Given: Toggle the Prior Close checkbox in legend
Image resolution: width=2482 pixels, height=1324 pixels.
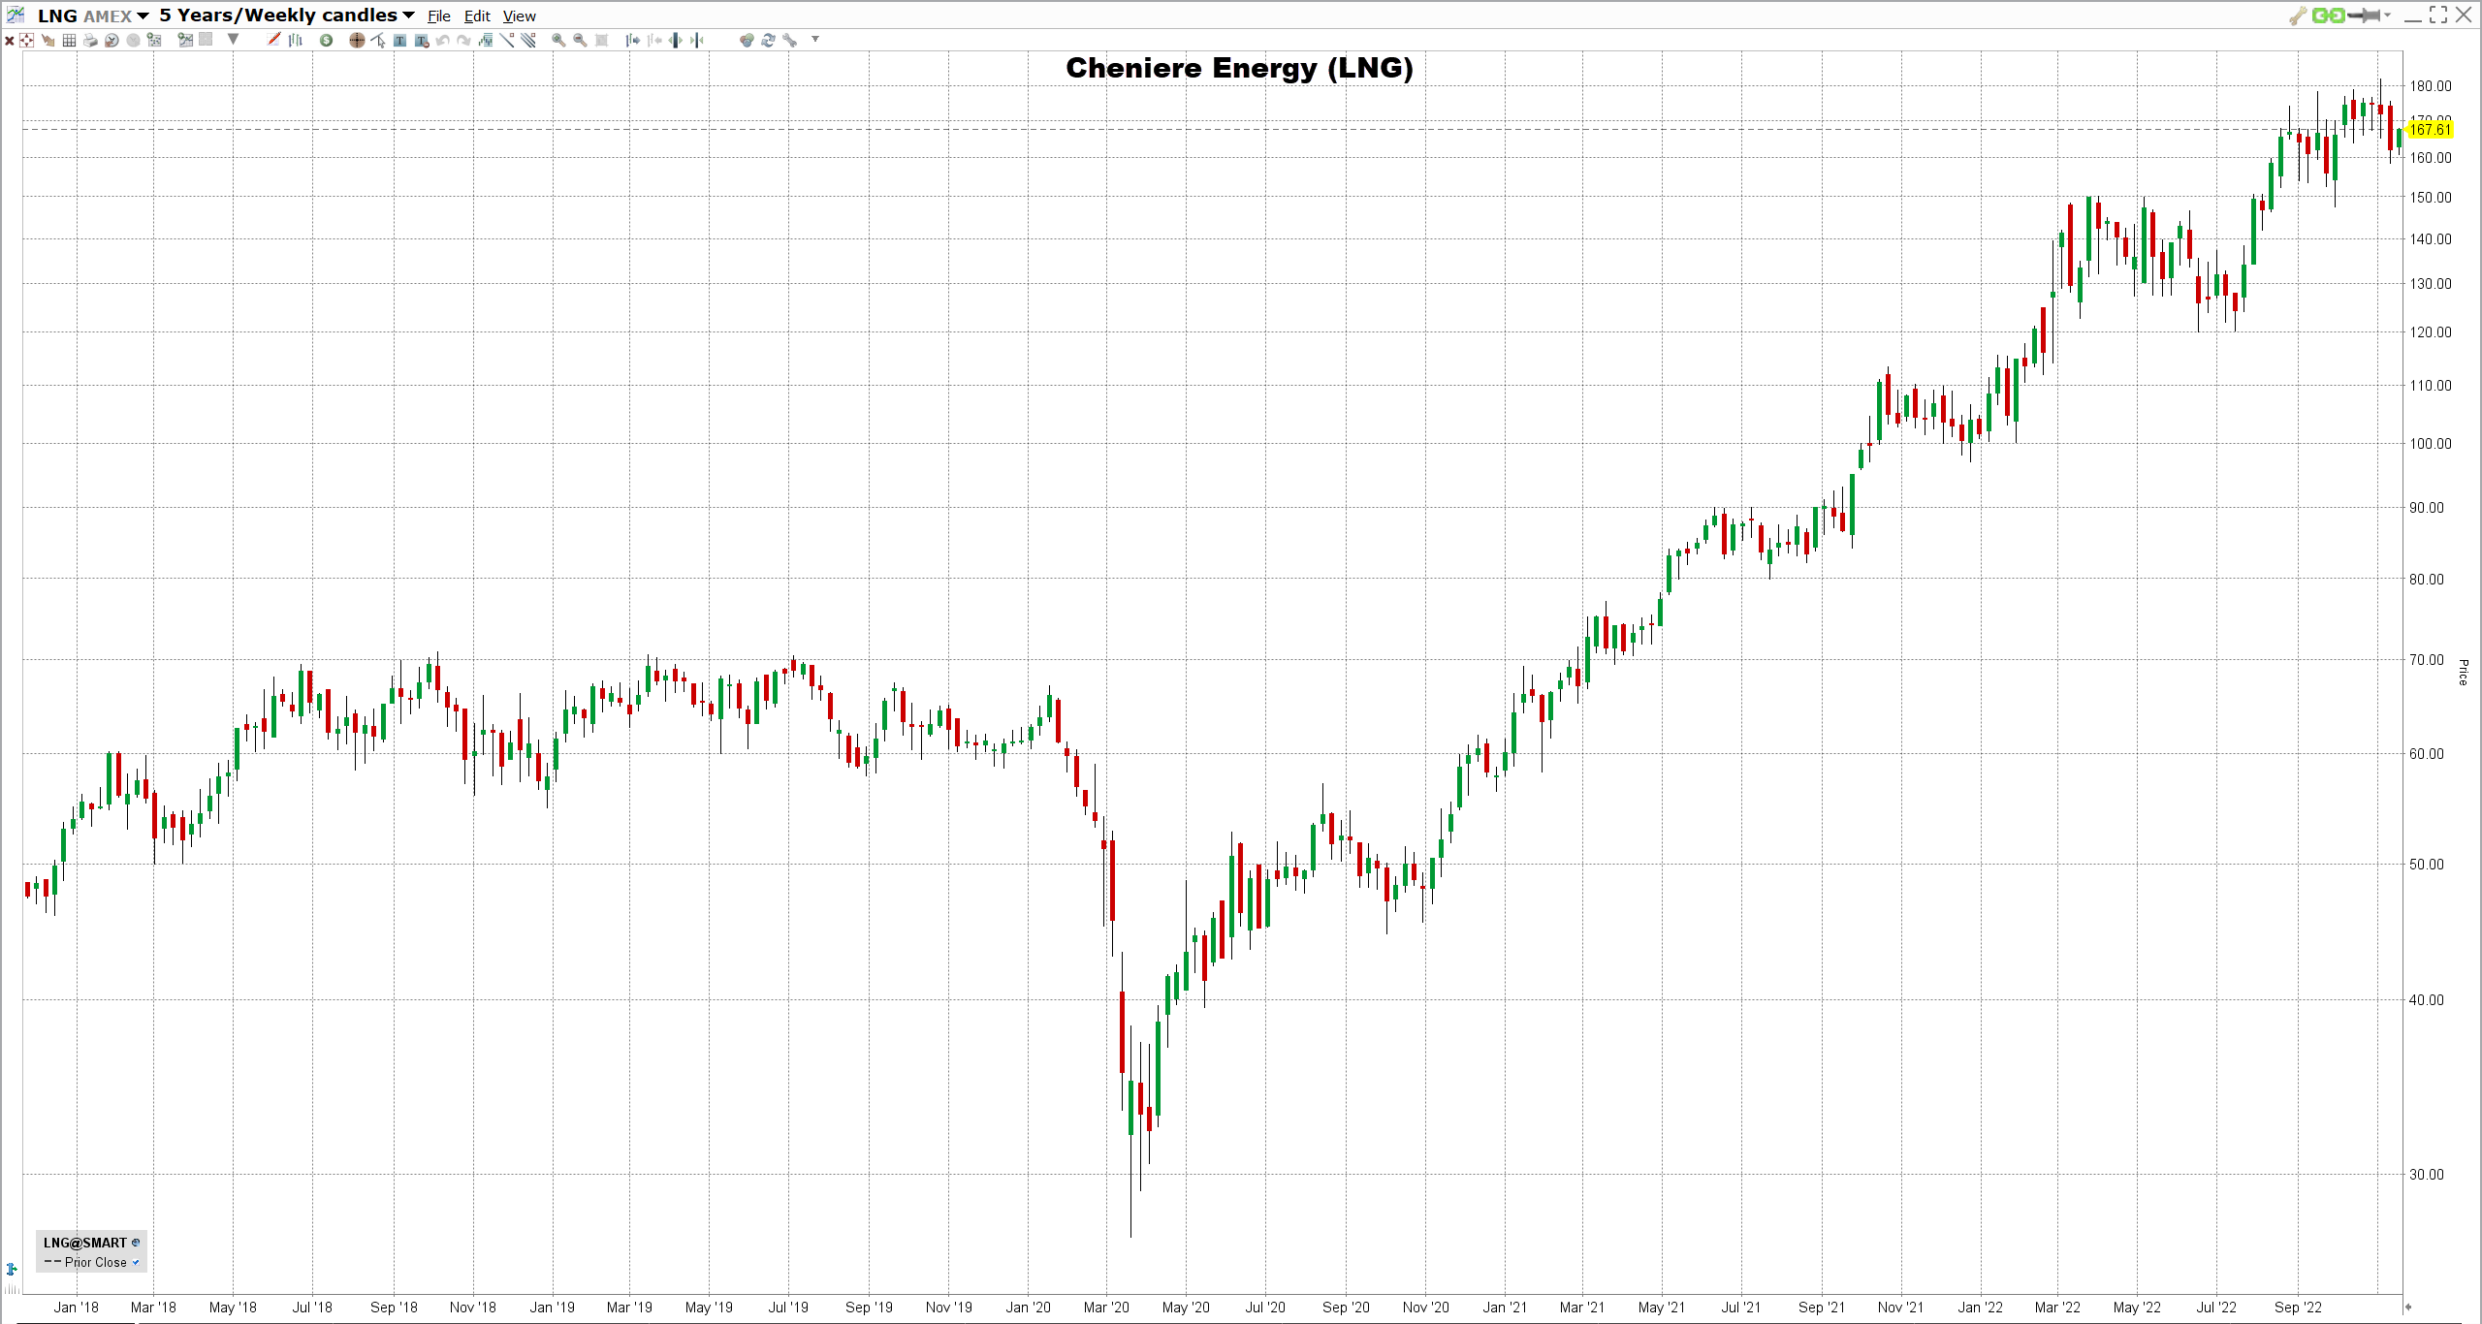Looking at the screenshot, I should [136, 1262].
